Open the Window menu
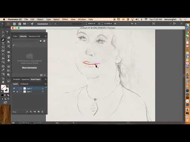This screenshot has height=142, width=190. coord(82,19)
